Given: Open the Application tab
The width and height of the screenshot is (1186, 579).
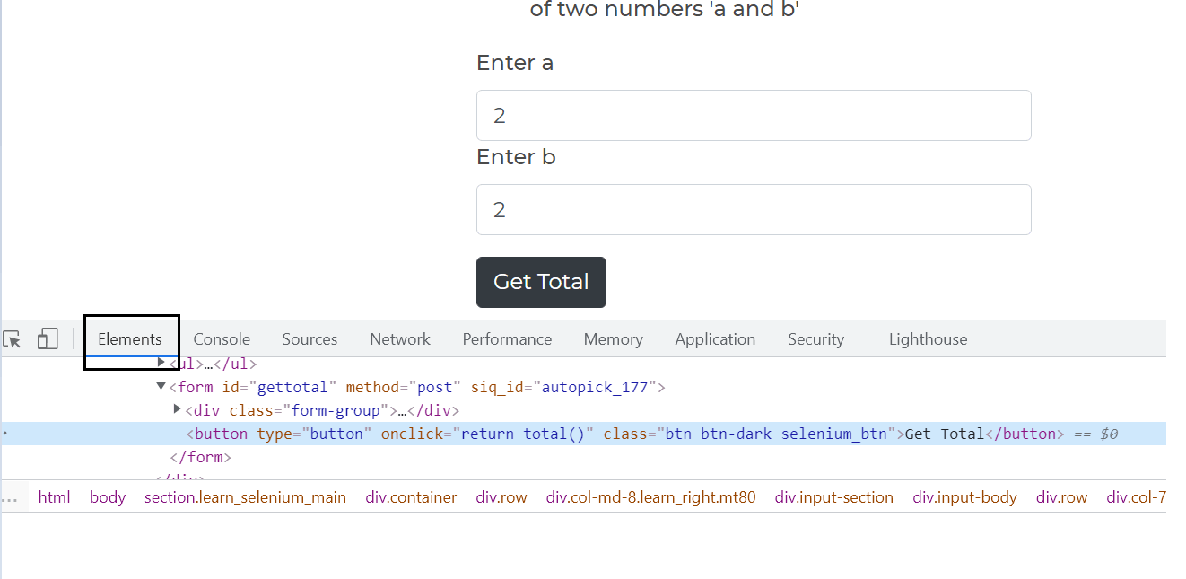Looking at the screenshot, I should click(x=715, y=339).
